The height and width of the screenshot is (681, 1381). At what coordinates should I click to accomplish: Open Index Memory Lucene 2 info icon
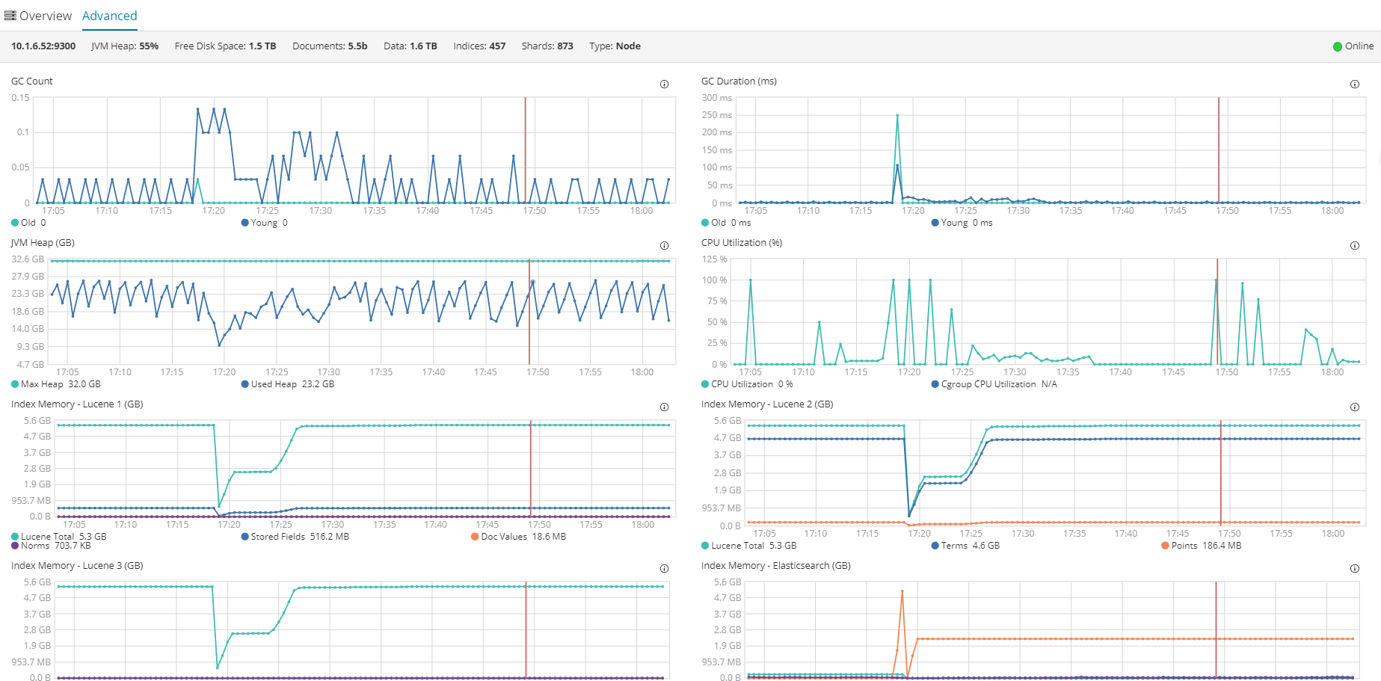(x=1354, y=407)
